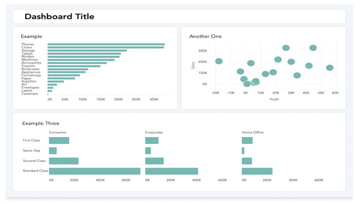The height and width of the screenshot is (204, 360).
Task: Select the Copiers bar in Example chart
Action: (74, 66)
